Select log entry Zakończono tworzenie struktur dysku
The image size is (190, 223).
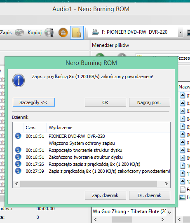click(x=91, y=157)
